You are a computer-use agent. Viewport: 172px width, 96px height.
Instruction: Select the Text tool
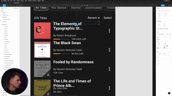coord(17,5)
